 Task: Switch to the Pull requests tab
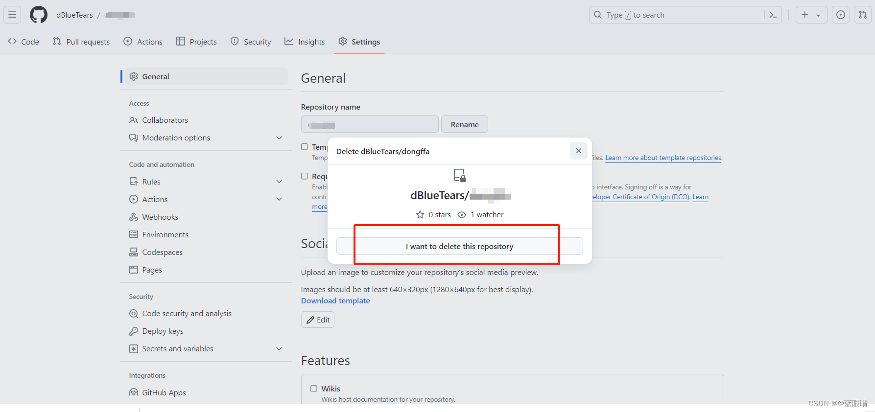click(x=81, y=42)
